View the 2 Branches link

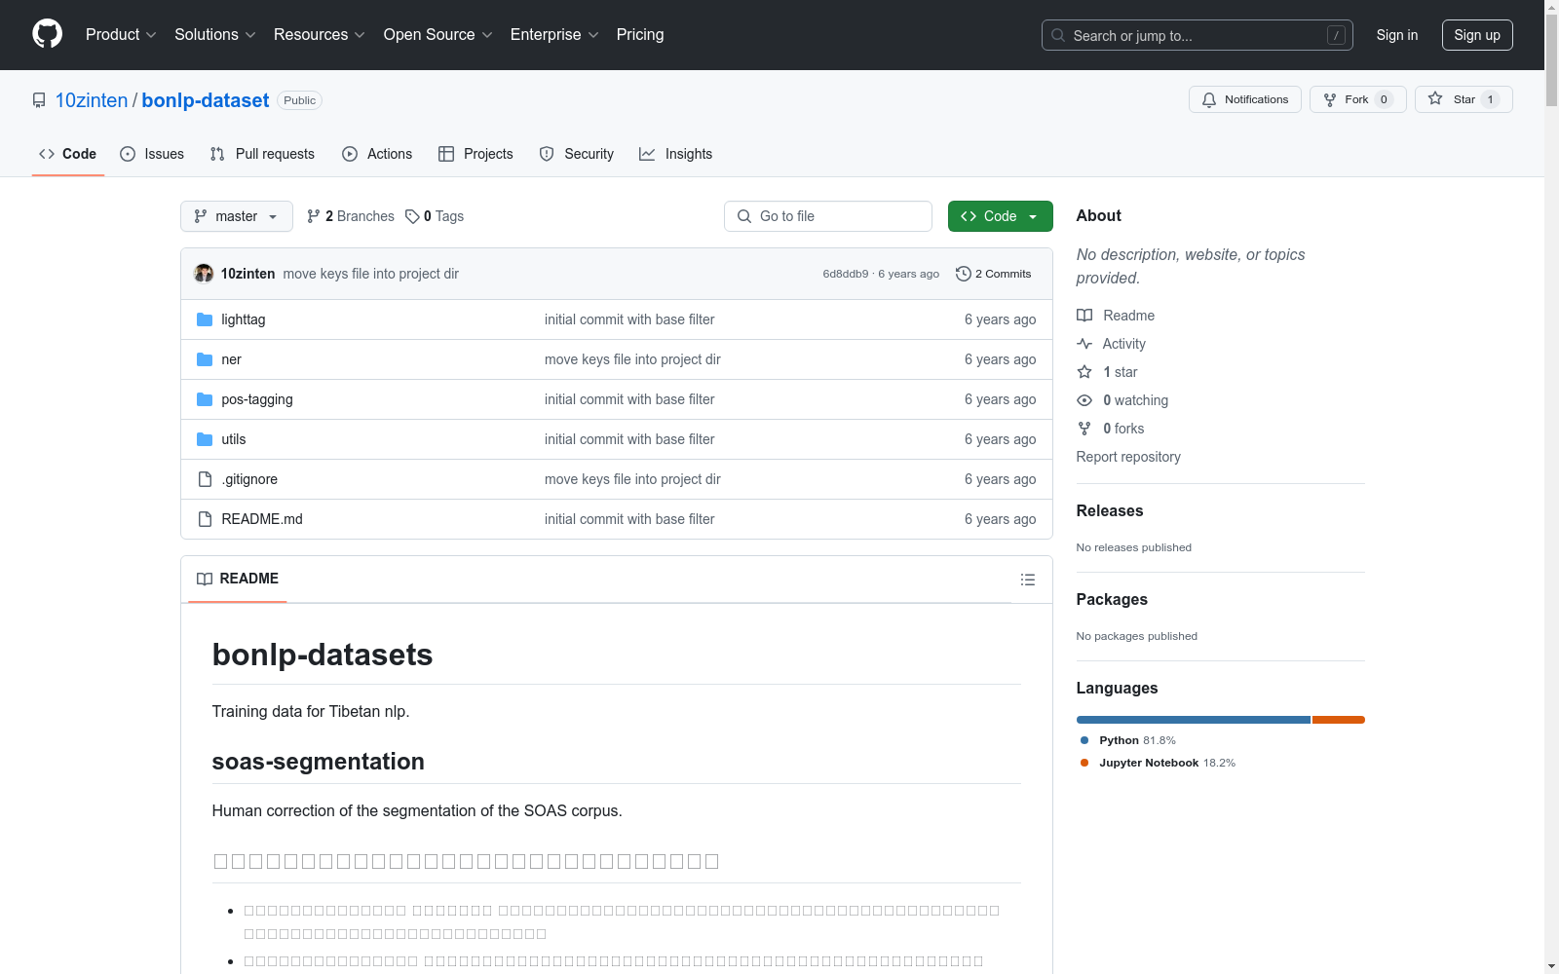pos(351,216)
